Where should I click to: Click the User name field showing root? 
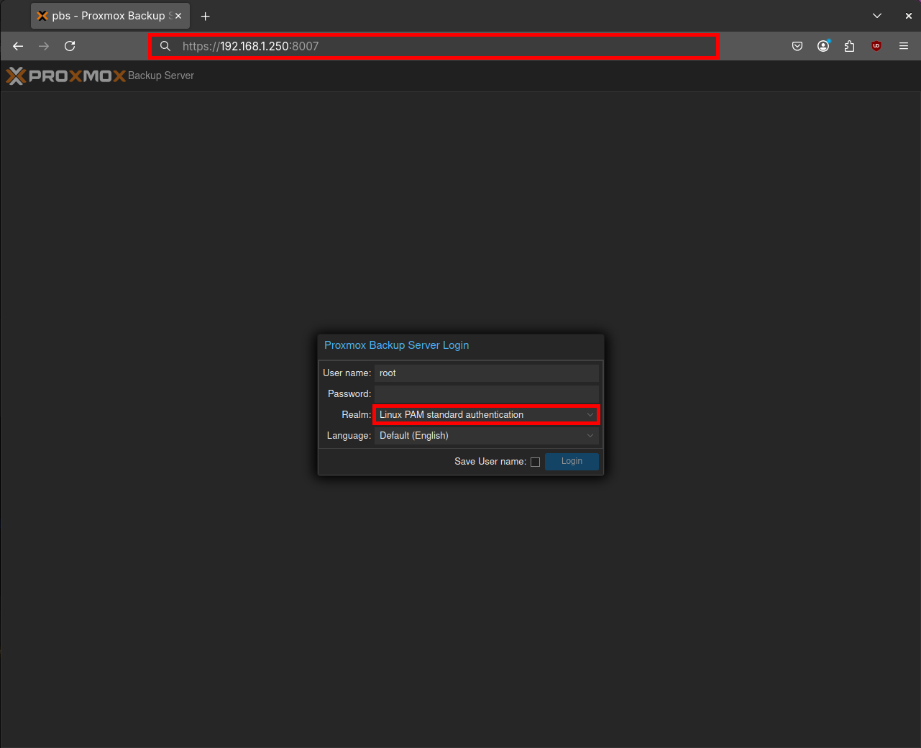[x=486, y=373]
